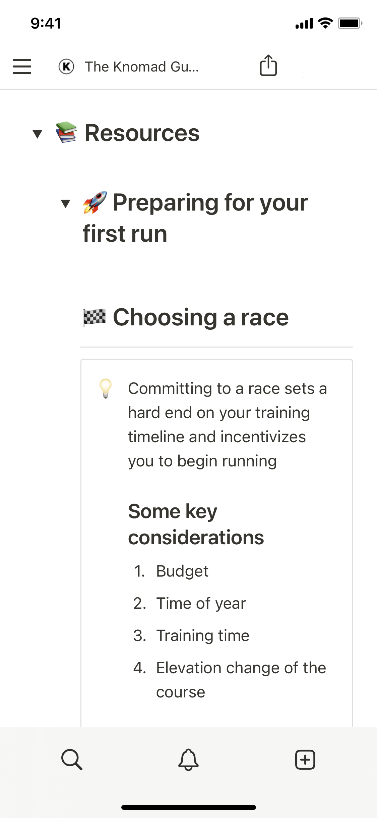Open notifications bell icon
The height and width of the screenshot is (818, 377).
188,759
